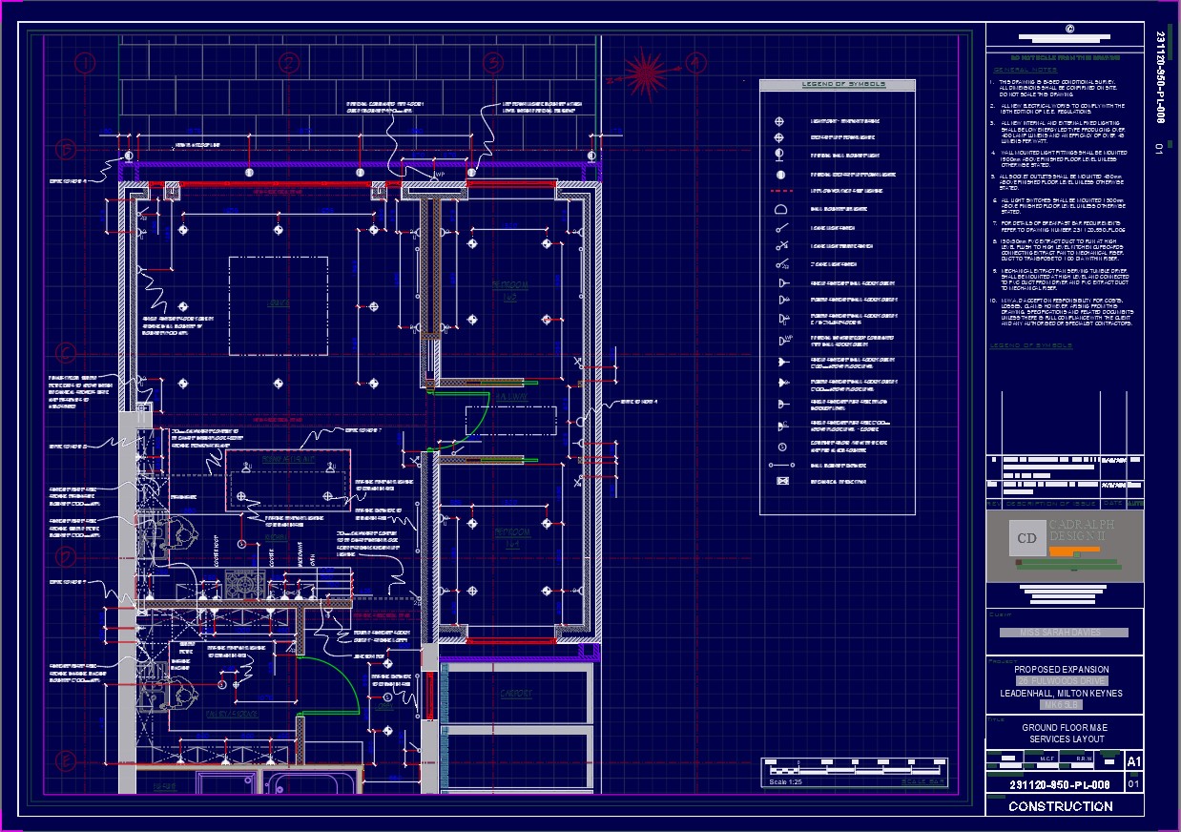
Task: Click the white Legend of Symbols header
Action: coord(837,85)
